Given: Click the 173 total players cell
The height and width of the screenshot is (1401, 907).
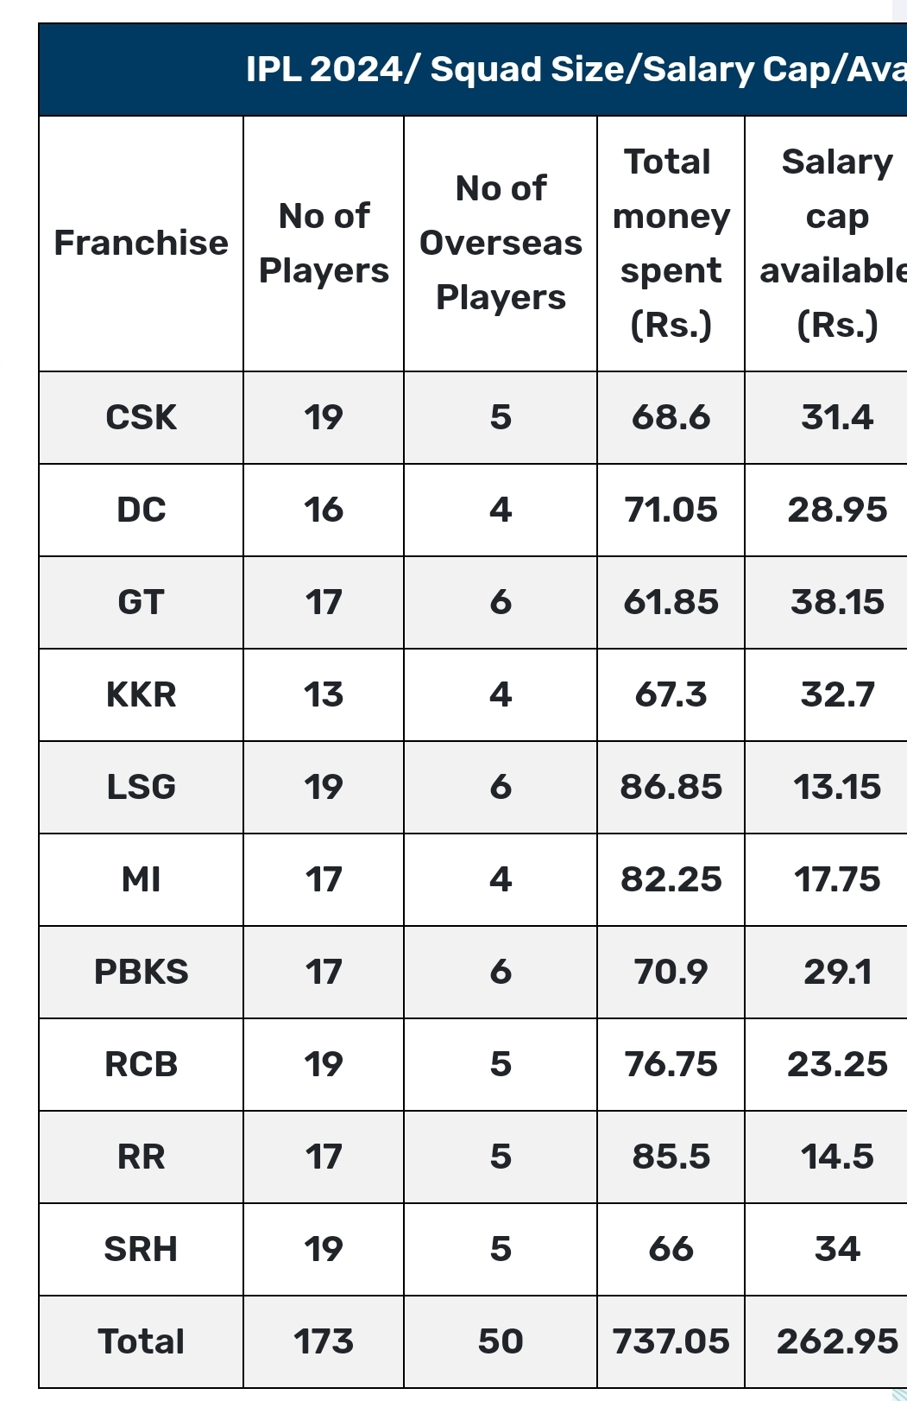Looking at the screenshot, I should click(x=324, y=1342).
